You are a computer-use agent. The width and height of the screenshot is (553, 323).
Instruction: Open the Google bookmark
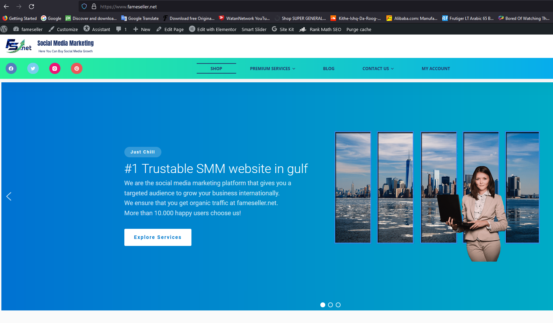(51, 18)
